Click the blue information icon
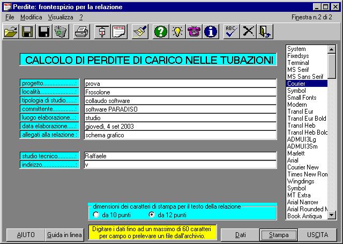This screenshot has width=343, height=244. (211, 32)
